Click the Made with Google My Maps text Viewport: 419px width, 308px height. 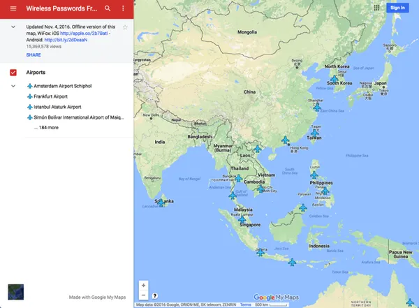[97, 298]
